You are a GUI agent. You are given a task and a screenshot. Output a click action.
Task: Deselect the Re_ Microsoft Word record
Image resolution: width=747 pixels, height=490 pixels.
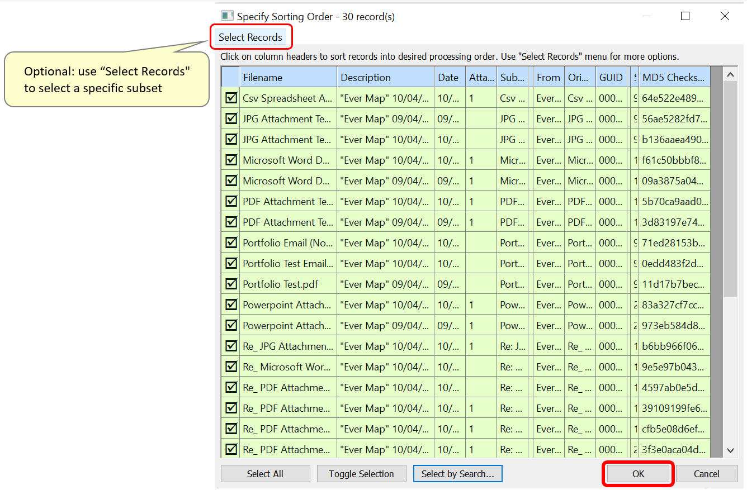pyautogui.click(x=230, y=367)
